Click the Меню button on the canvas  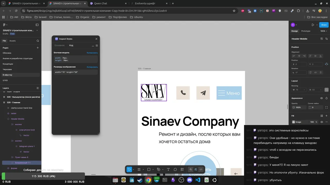point(229,93)
